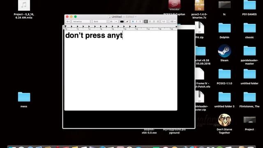Select the Wineskin PCSX2 El Capitan app
263x148 pixels.
click(174, 5)
